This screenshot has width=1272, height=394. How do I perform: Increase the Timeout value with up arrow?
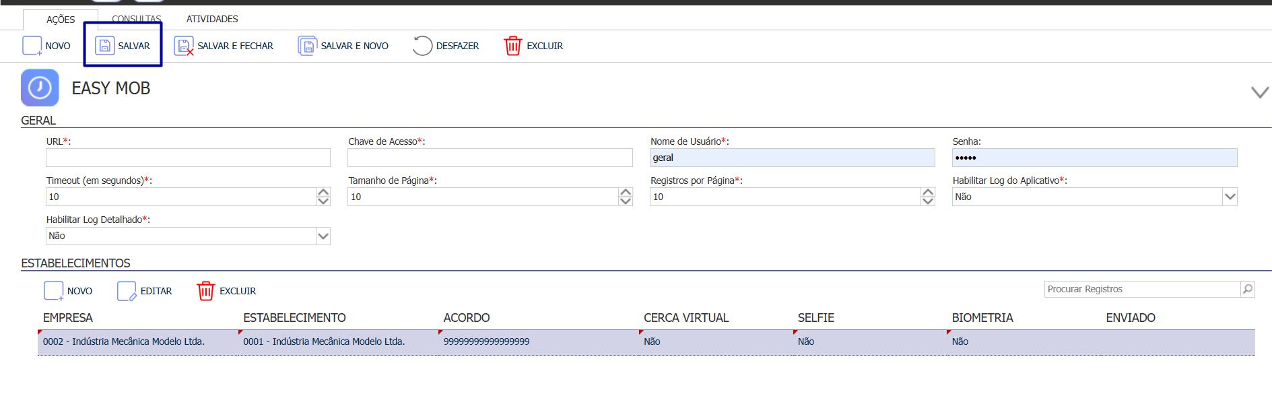(323, 193)
